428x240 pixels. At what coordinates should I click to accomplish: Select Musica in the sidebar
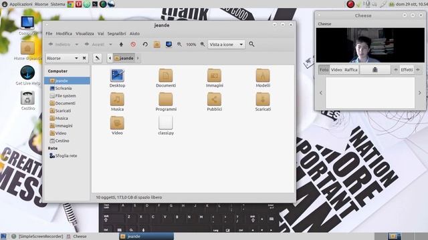click(x=67, y=118)
